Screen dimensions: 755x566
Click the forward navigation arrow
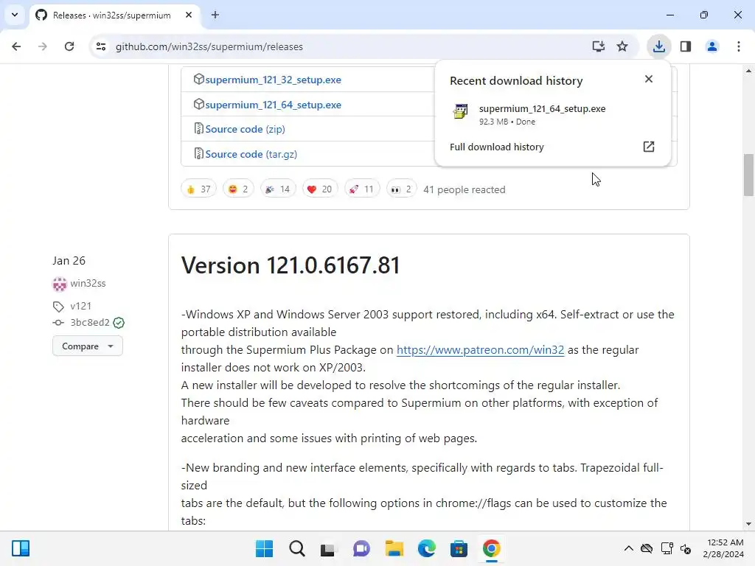pos(42,46)
